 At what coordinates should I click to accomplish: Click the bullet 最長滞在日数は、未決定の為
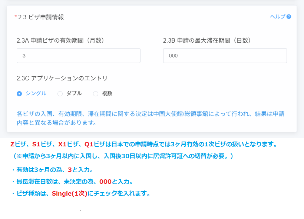(x=72, y=182)
